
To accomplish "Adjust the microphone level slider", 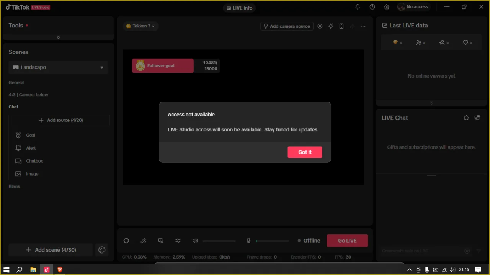I will 272,241.
